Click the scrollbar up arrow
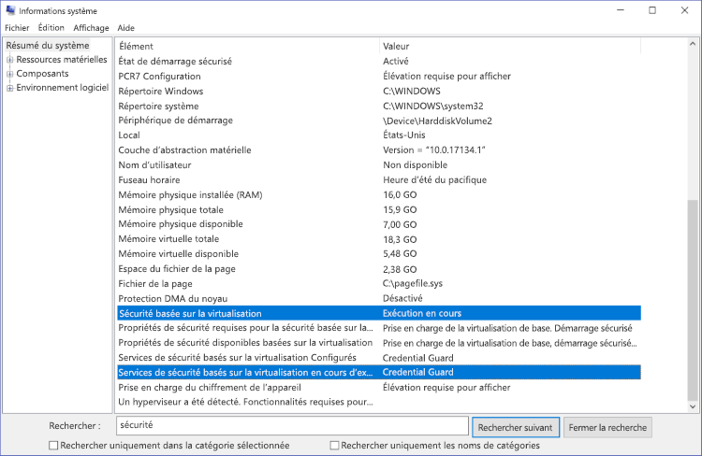The image size is (702, 456). [x=693, y=44]
